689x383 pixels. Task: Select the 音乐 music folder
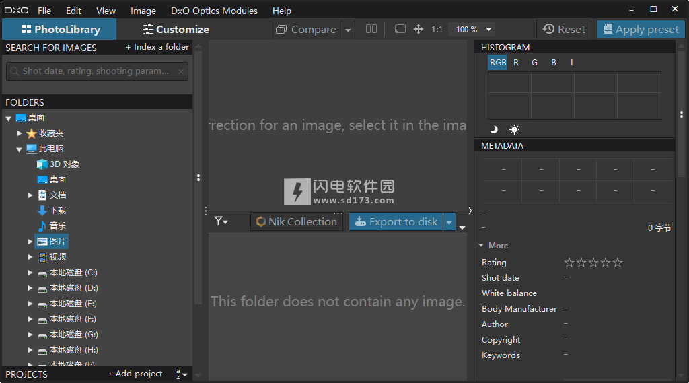52,225
